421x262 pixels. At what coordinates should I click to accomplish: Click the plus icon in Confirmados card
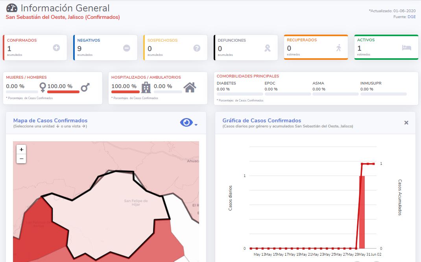click(x=56, y=48)
